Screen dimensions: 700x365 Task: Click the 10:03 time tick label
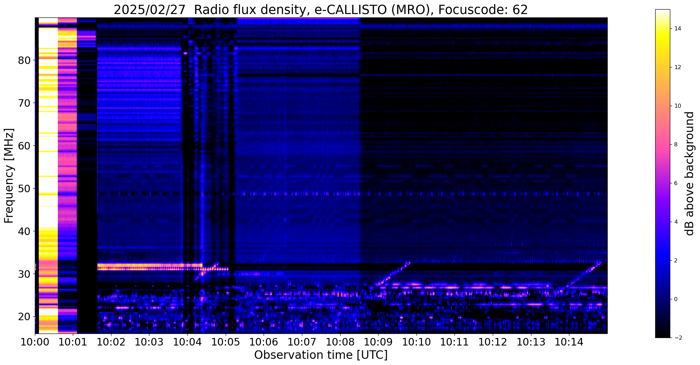(x=149, y=342)
